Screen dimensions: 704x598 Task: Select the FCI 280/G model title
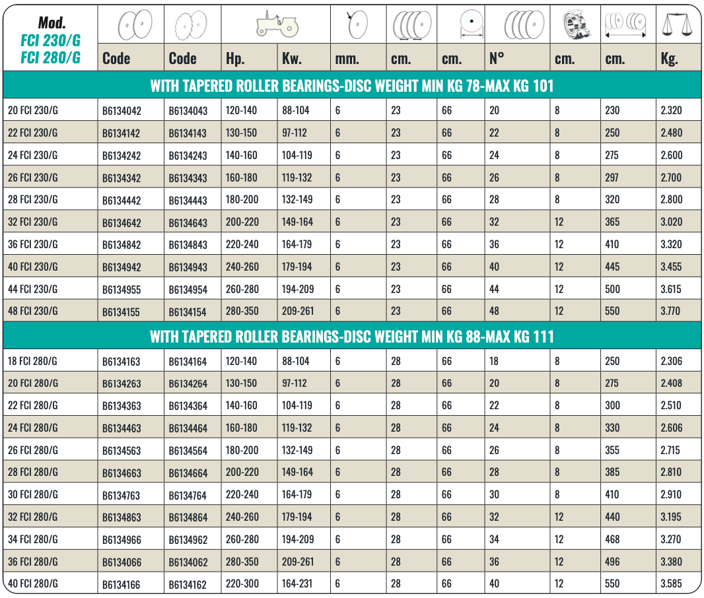click(x=50, y=58)
